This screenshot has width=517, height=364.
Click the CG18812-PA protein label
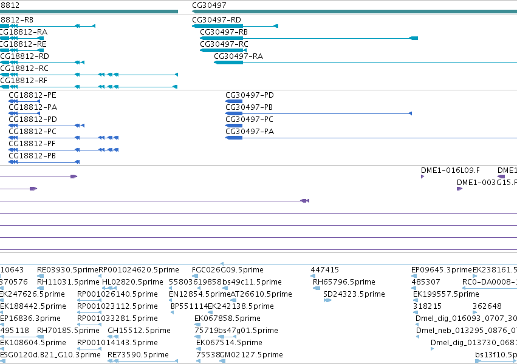tap(33, 107)
